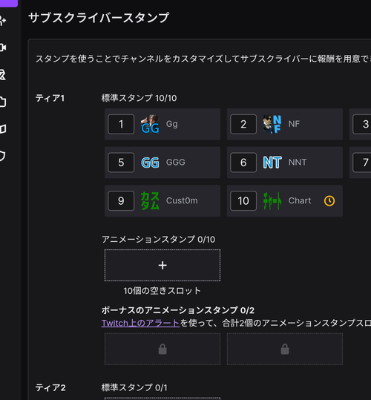This screenshot has width=371, height=400.
Task: Select the order number box 2
Action: coord(243,124)
